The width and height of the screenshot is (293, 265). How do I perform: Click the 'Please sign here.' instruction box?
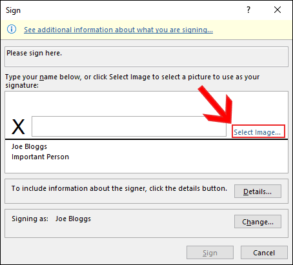146,57
